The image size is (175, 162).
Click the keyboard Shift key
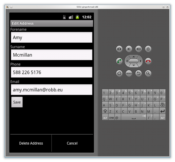[x=105, y=111]
